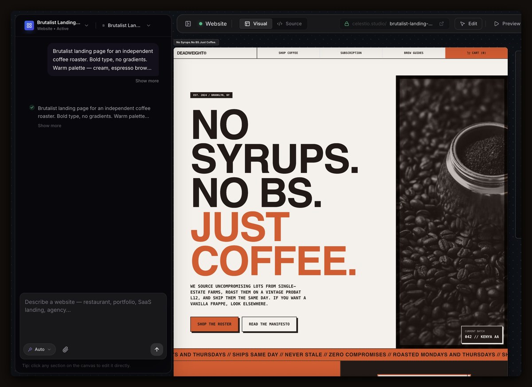This screenshot has width=532, height=387.
Task: Click the blue project grid icon
Action: click(x=29, y=25)
